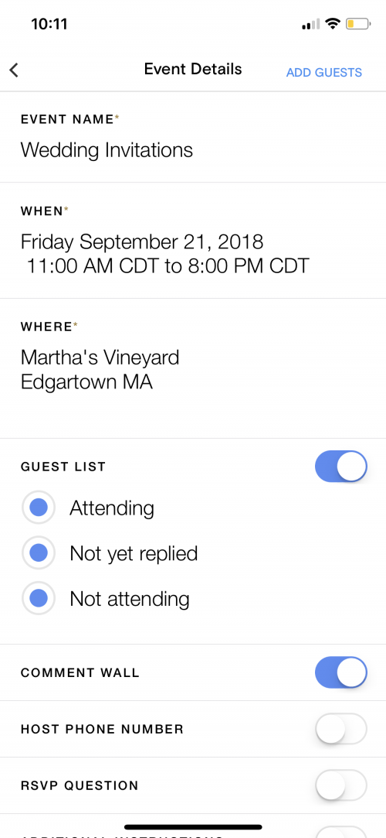
Task: Tap the battery indicator icon
Action: click(357, 24)
